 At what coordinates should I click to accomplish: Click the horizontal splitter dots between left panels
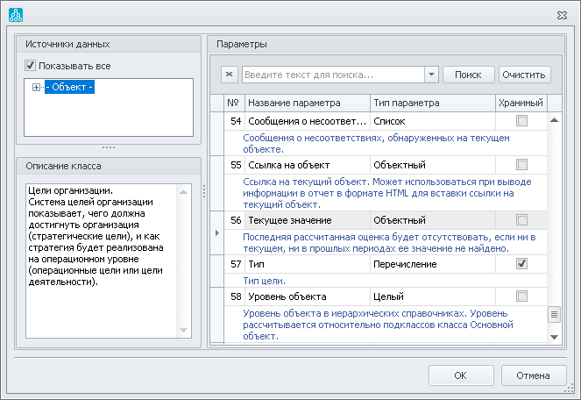click(x=109, y=147)
